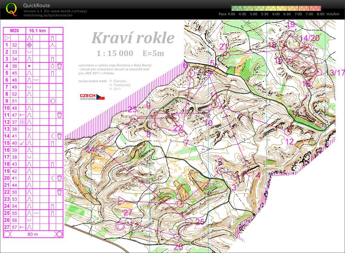Image resolution: width=345 pixels, height=253 pixels.
Task: Click the drink cup icon in row 20
Action: pyautogui.click(x=59, y=178)
